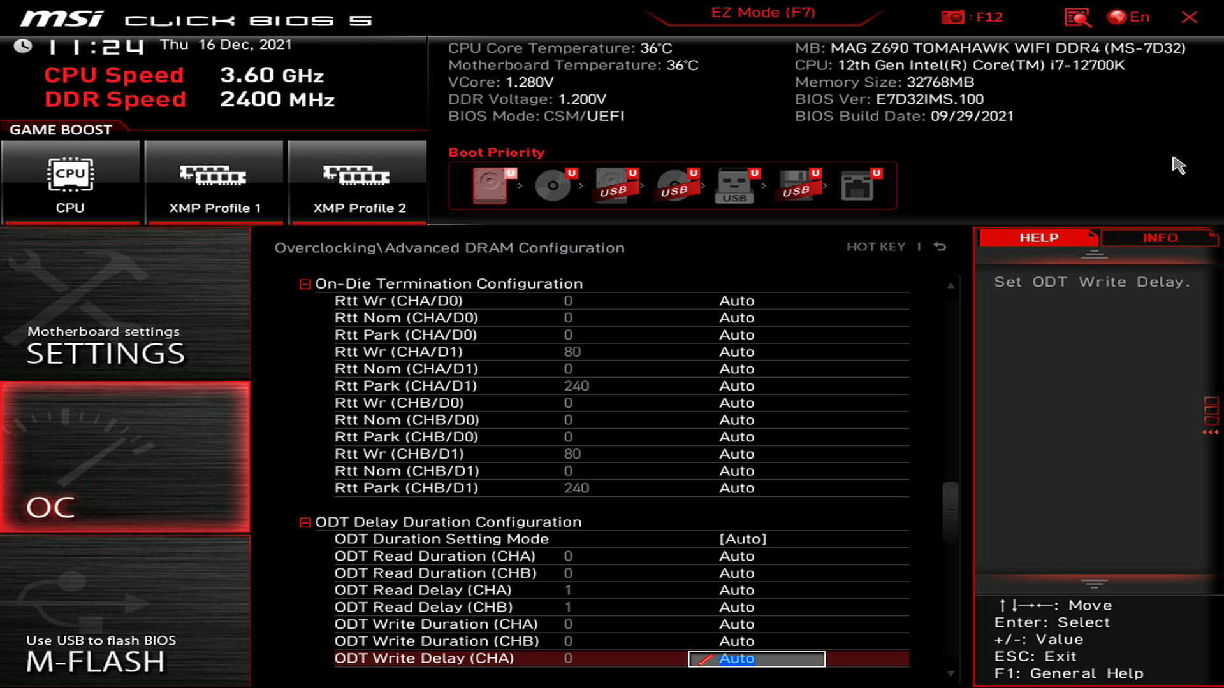
Task: Click the Rtt Park (CHB/D1) row label
Action: tap(406, 488)
